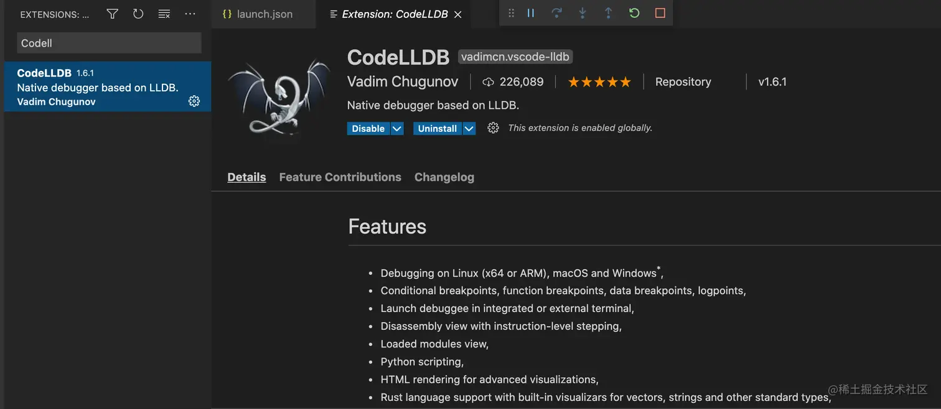Click the "Loaded modules view," feature line

[434, 344]
